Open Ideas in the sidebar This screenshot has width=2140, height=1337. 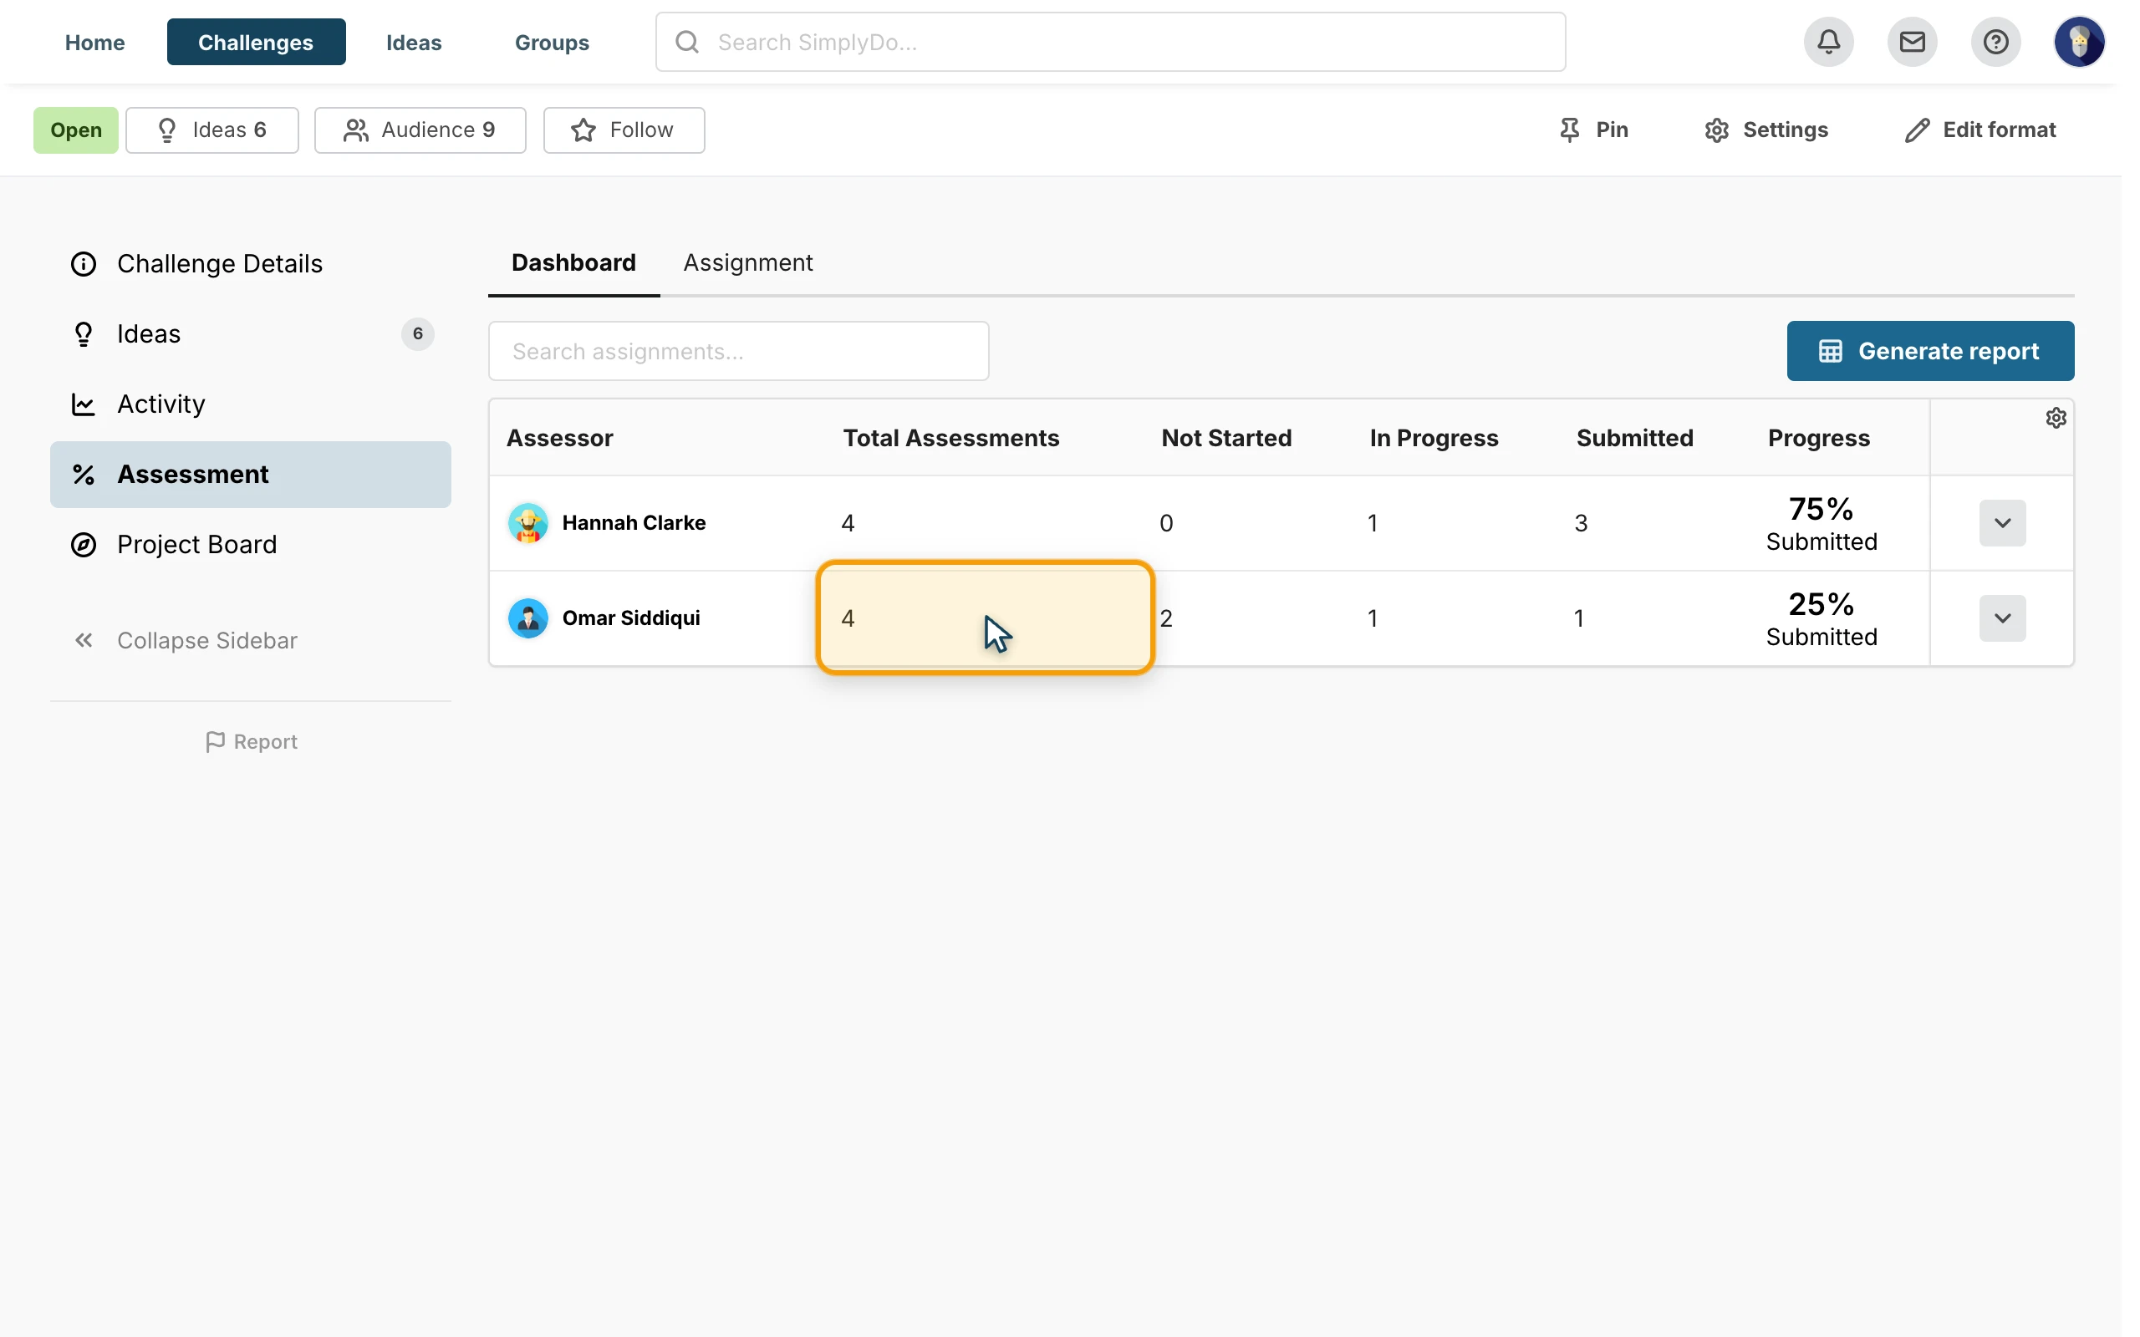[250, 334]
